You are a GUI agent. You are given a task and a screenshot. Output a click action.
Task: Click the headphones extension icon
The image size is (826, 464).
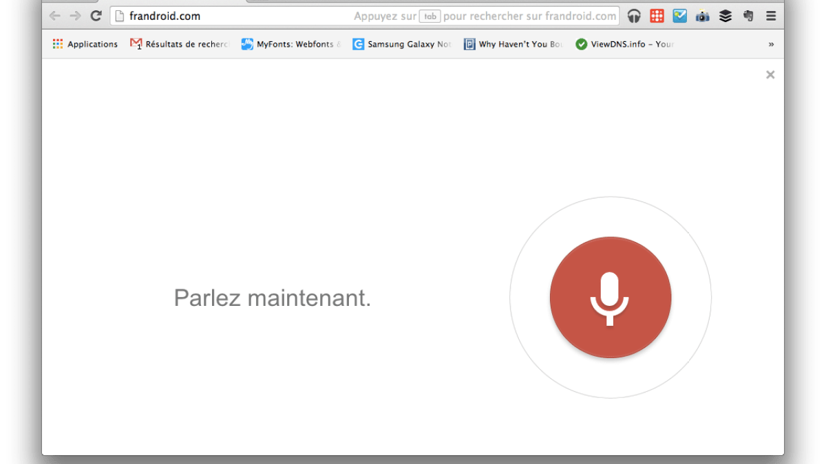(x=634, y=16)
